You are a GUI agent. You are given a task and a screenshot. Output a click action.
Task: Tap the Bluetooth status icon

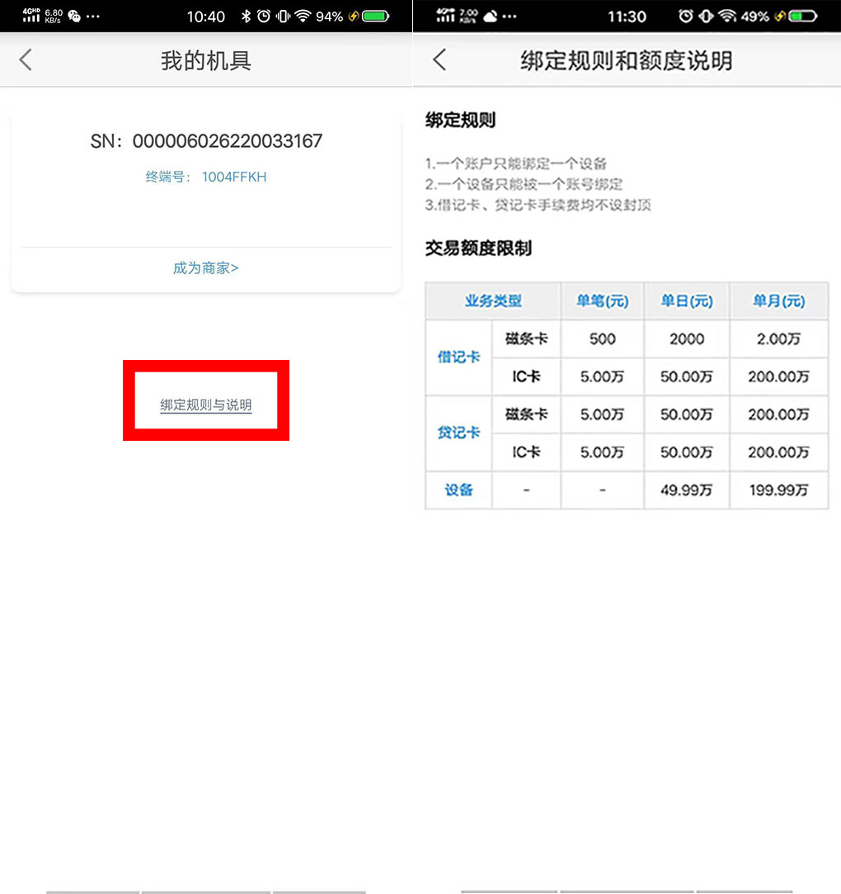click(245, 16)
